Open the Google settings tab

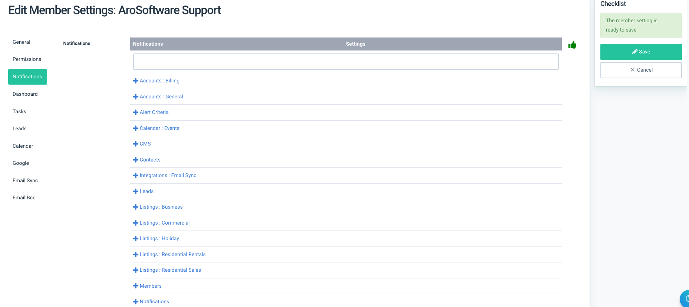[21, 163]
